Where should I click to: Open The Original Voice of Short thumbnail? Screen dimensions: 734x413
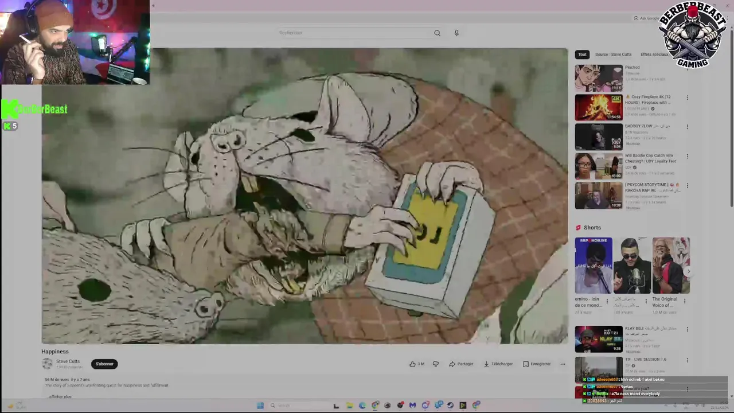pos(671,266)
